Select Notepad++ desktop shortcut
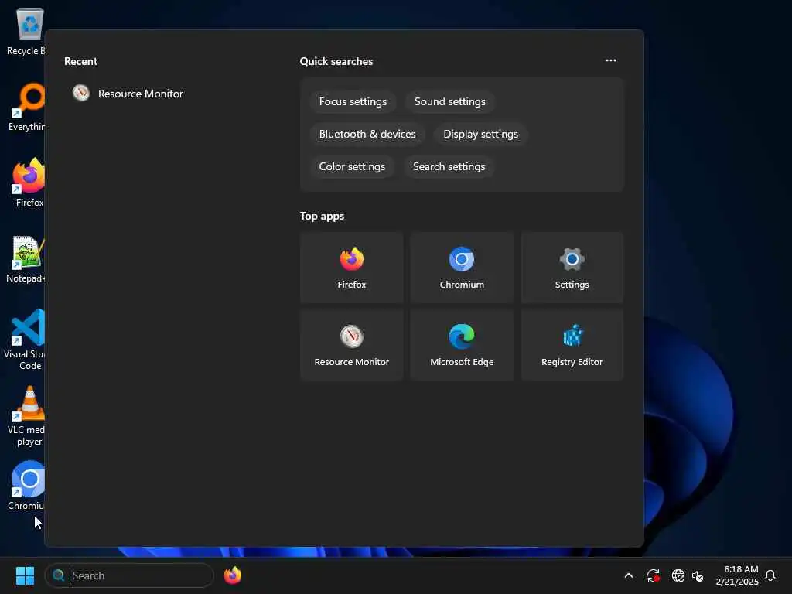Viewport: 792px width, 594px height. pyautogui.click(x=26, y=258)
